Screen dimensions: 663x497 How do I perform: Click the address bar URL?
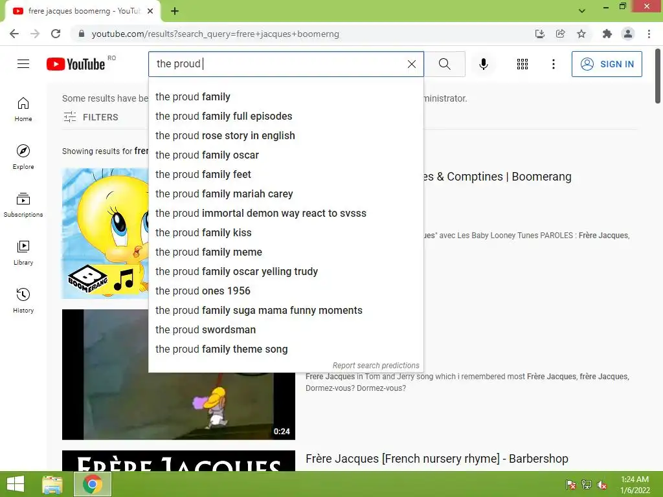(215, 34)
